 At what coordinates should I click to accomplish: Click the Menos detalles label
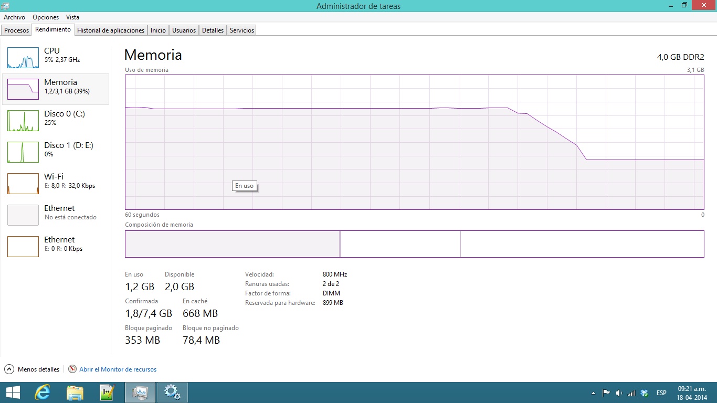pos(38,369)
